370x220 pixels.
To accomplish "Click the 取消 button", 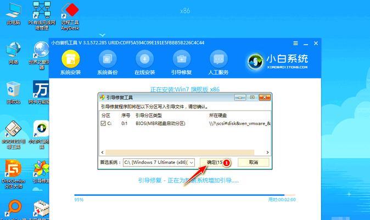I will point(254,162).
